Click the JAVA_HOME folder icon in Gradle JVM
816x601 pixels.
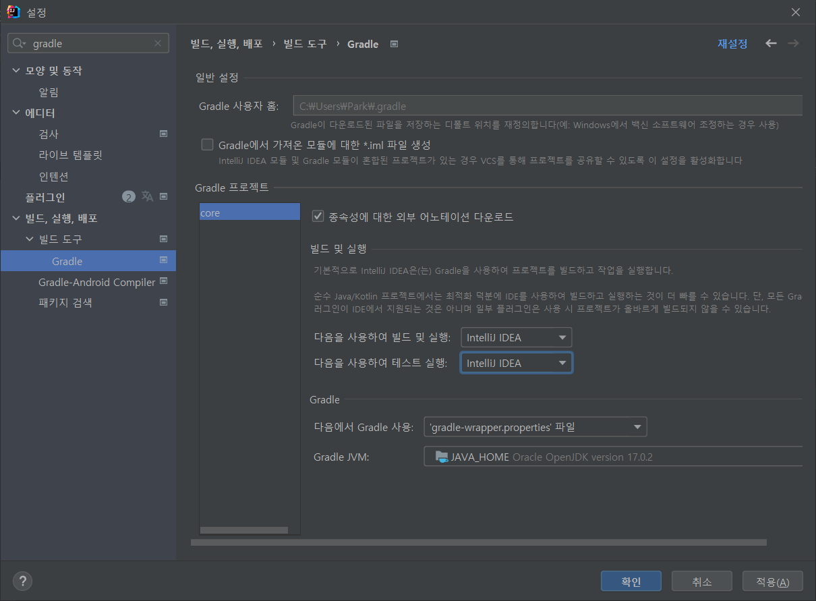click(442, 457)
